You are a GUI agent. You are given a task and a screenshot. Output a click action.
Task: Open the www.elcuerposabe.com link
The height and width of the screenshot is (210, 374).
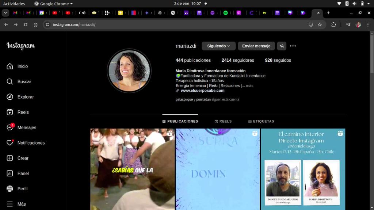coord(202,91)
